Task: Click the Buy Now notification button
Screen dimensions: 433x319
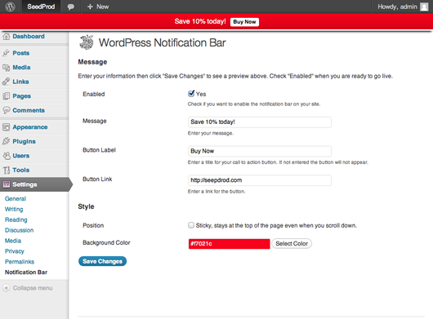Action: (x=244, y=22)
